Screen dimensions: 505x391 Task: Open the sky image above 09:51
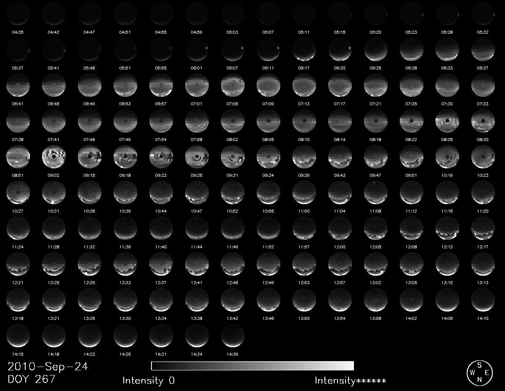[x=412, y=157]
